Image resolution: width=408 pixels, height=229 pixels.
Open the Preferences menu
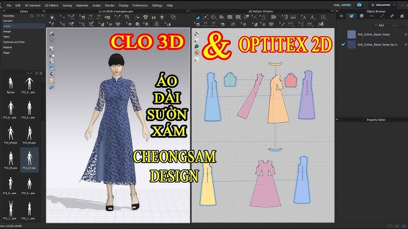140,5
